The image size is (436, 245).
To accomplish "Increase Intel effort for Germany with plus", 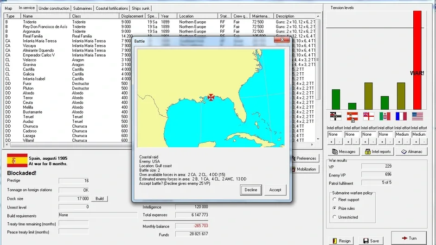I will tap(332, 142).
